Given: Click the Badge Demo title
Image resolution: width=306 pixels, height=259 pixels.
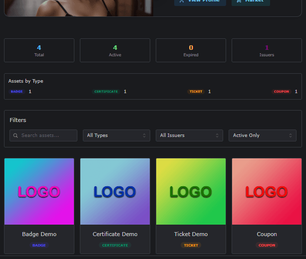Looking at the screenshot, I should pyautogui.click(x=39, y=234).
